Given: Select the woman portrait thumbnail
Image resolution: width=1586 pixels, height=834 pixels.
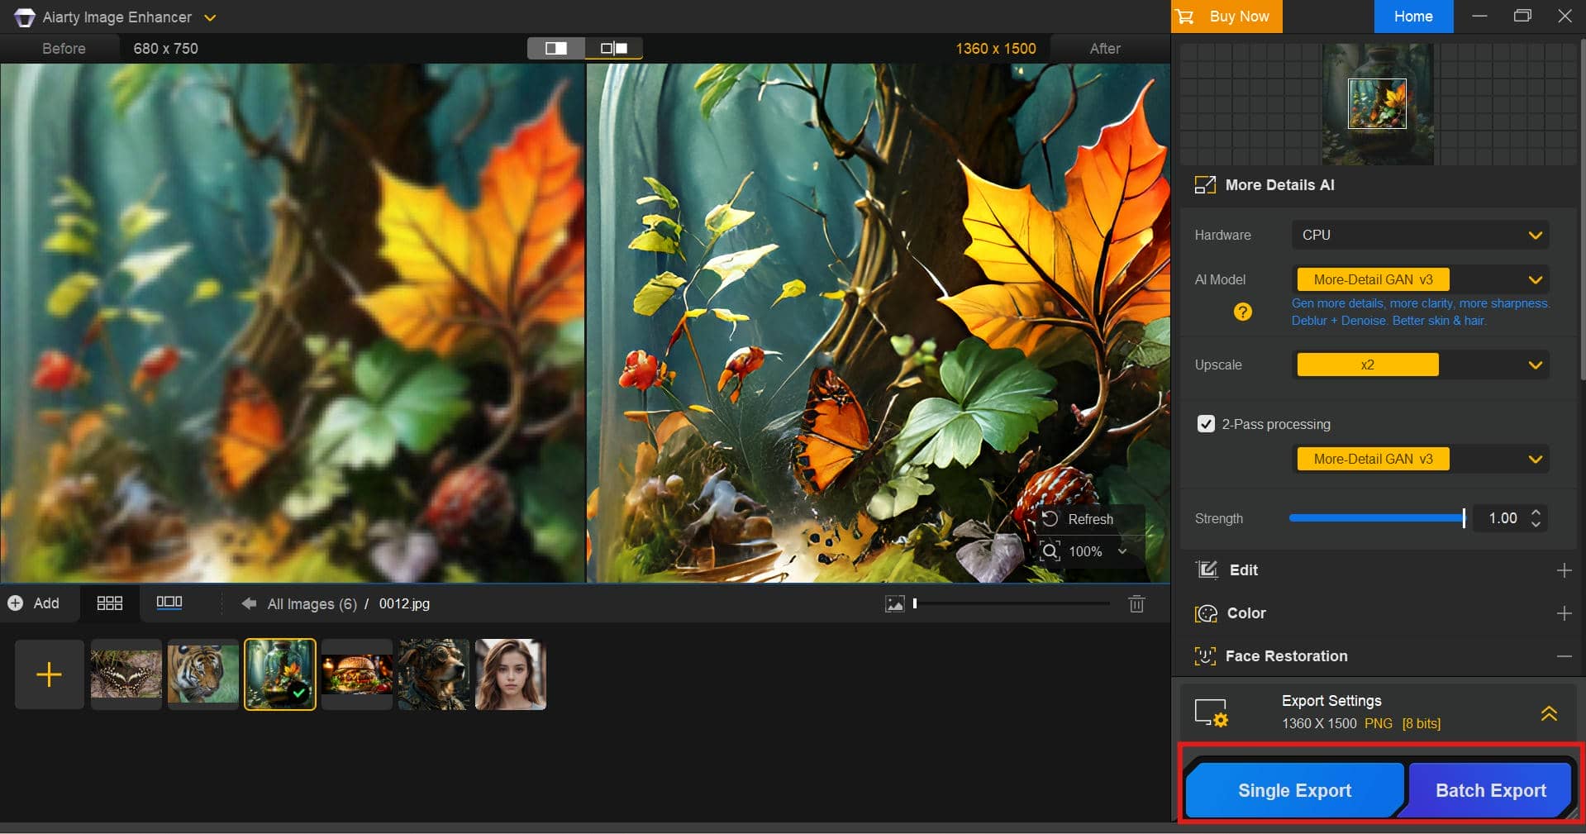Looking at the screenshot, I should (511, 674).
